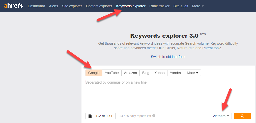Open the More menu in top navigation
This screenshot has height=123, width=256.
click(198, 6)
